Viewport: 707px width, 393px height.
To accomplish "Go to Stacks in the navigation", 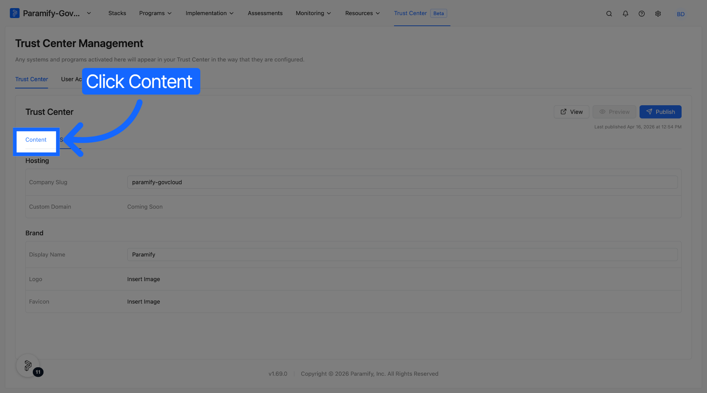I will click(117, 13).
